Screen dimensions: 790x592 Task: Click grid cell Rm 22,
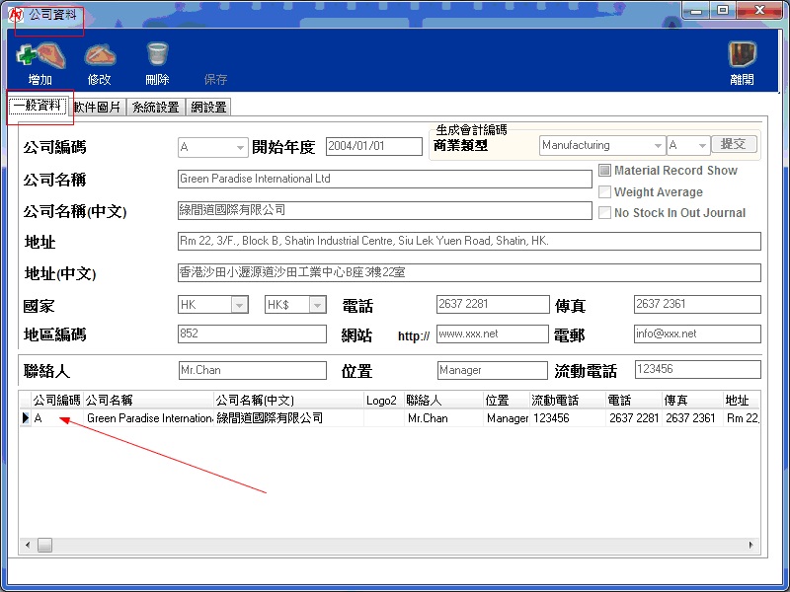point(742,417)
